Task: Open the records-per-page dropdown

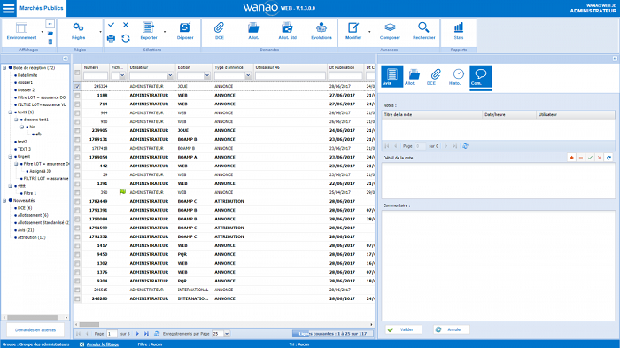Action: tap(227, 334)
